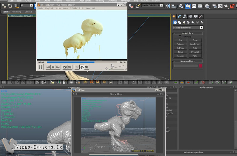Viewport: 237px width, 156px height.
Task: Switch to the Motion panel icon
Action: point(190,16)
